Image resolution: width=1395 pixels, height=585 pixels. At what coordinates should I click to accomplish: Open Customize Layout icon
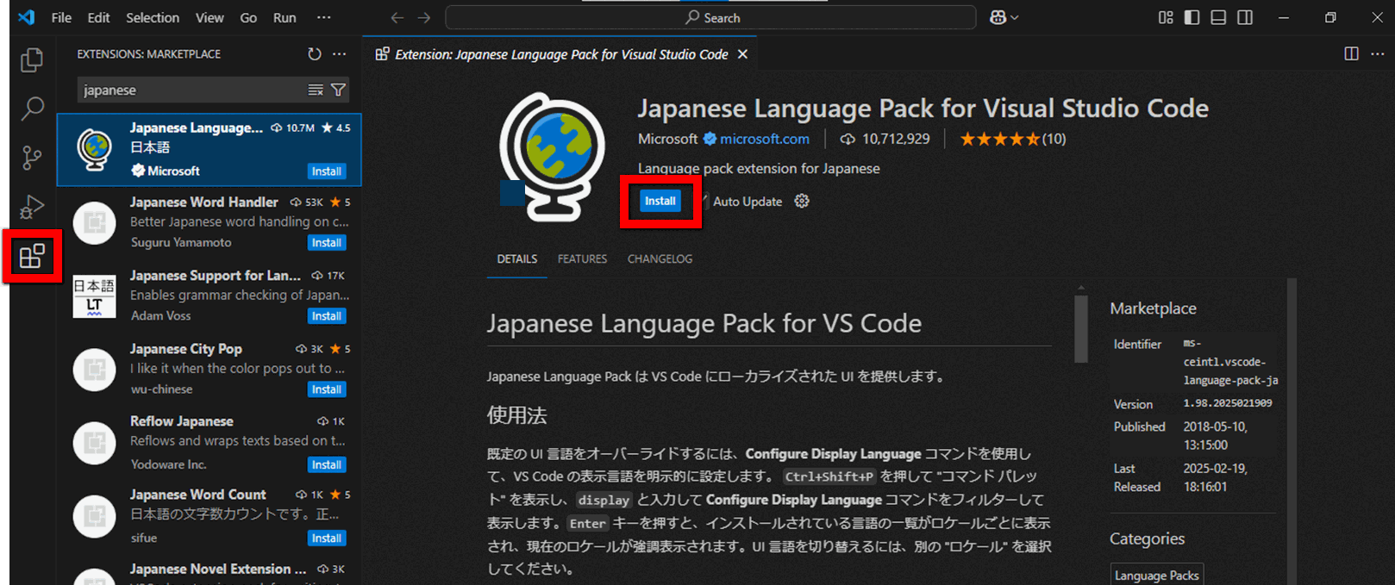1166,17
